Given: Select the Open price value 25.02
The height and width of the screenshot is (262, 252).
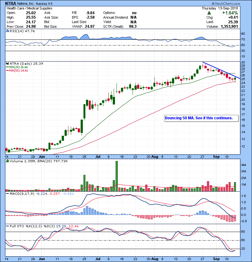Looking at the screenshot, I should click(x=31, y=13).
